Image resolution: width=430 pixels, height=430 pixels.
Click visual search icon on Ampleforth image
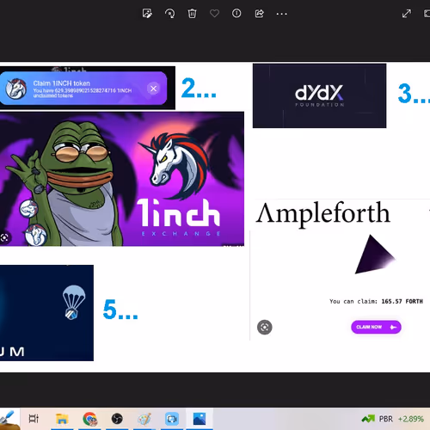(264, 327)
